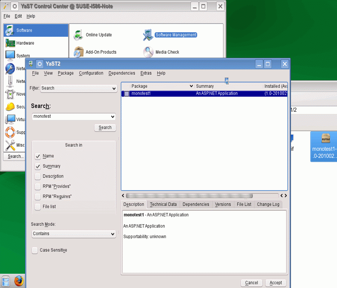
Task: Open the file cabinet icon in bottom panel
Action: [x=6, y=281]
